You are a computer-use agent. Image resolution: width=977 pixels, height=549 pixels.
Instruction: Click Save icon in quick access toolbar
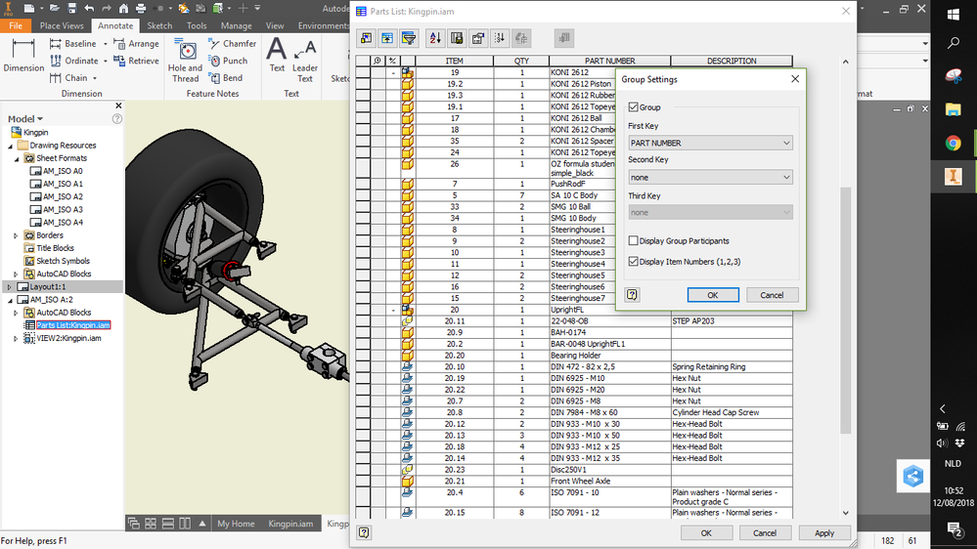(x=71, y=9)
